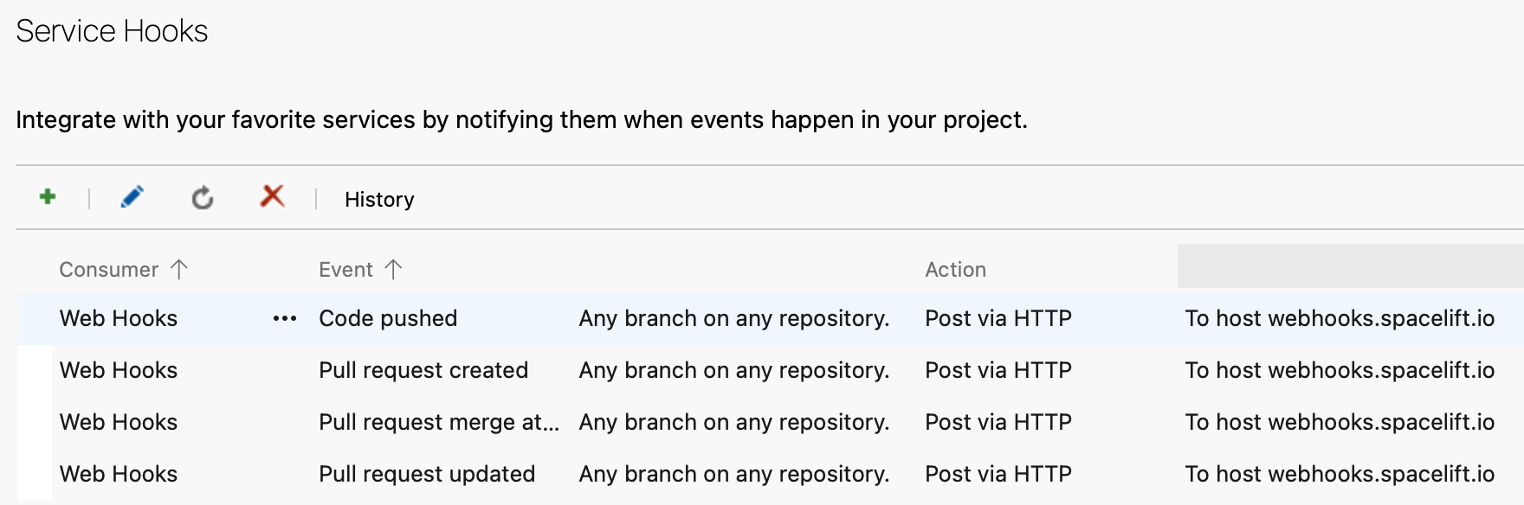Toggle sort arrow next to Consumer header
Viewport: 1524px width, 505px height.
click(x=179, y=270)
